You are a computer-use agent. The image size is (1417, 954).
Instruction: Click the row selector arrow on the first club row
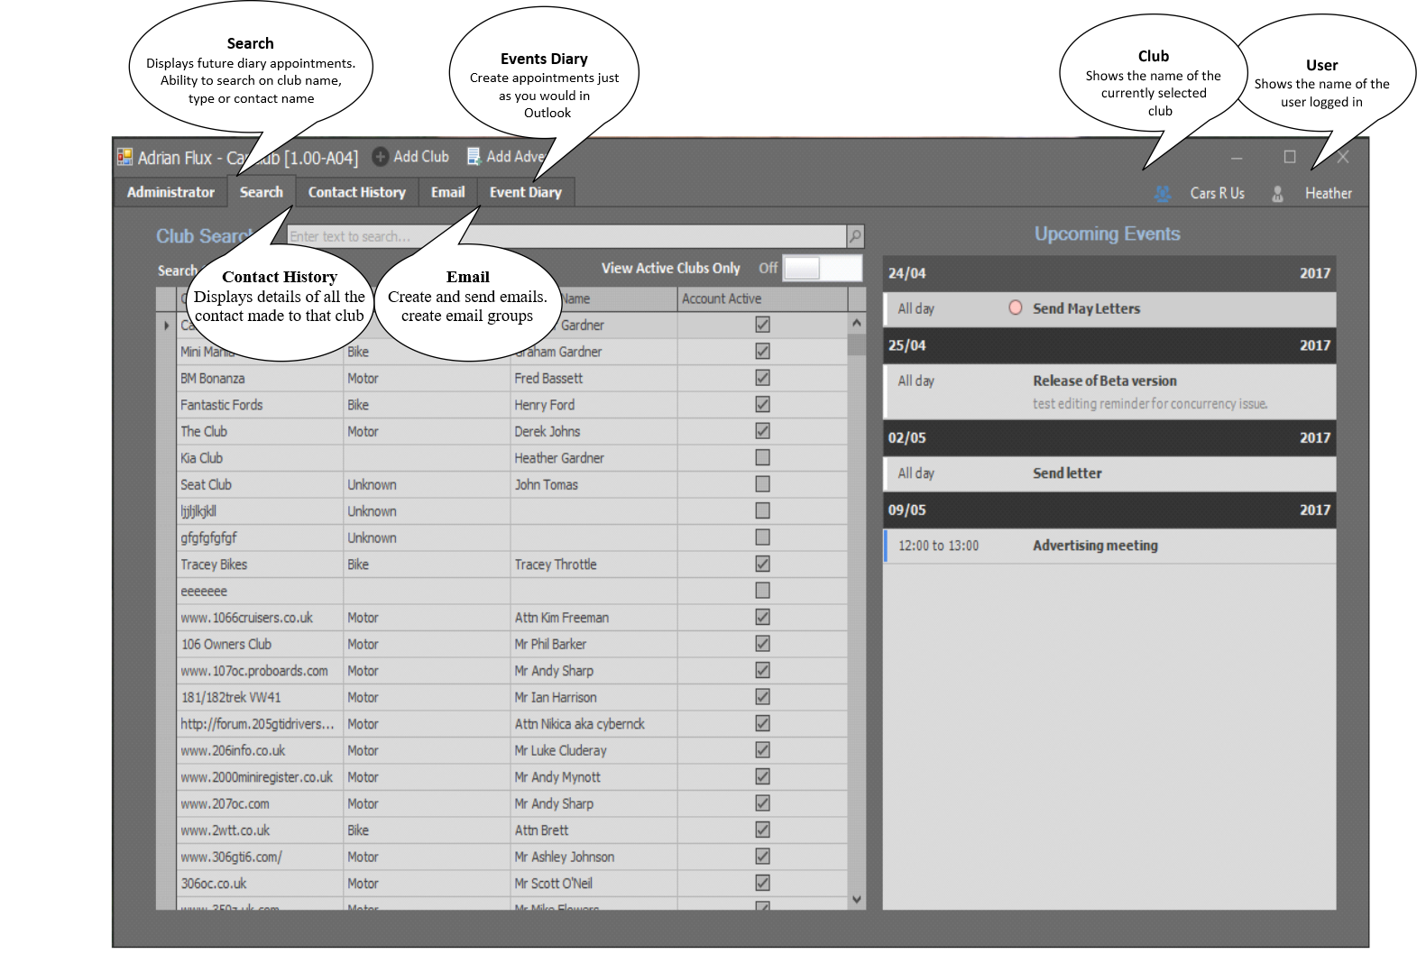[x=167, y=326]
